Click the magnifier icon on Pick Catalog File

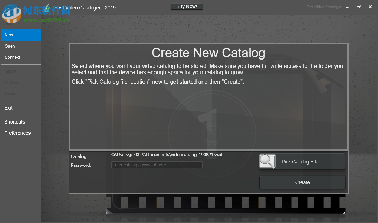tap(267, 161)
